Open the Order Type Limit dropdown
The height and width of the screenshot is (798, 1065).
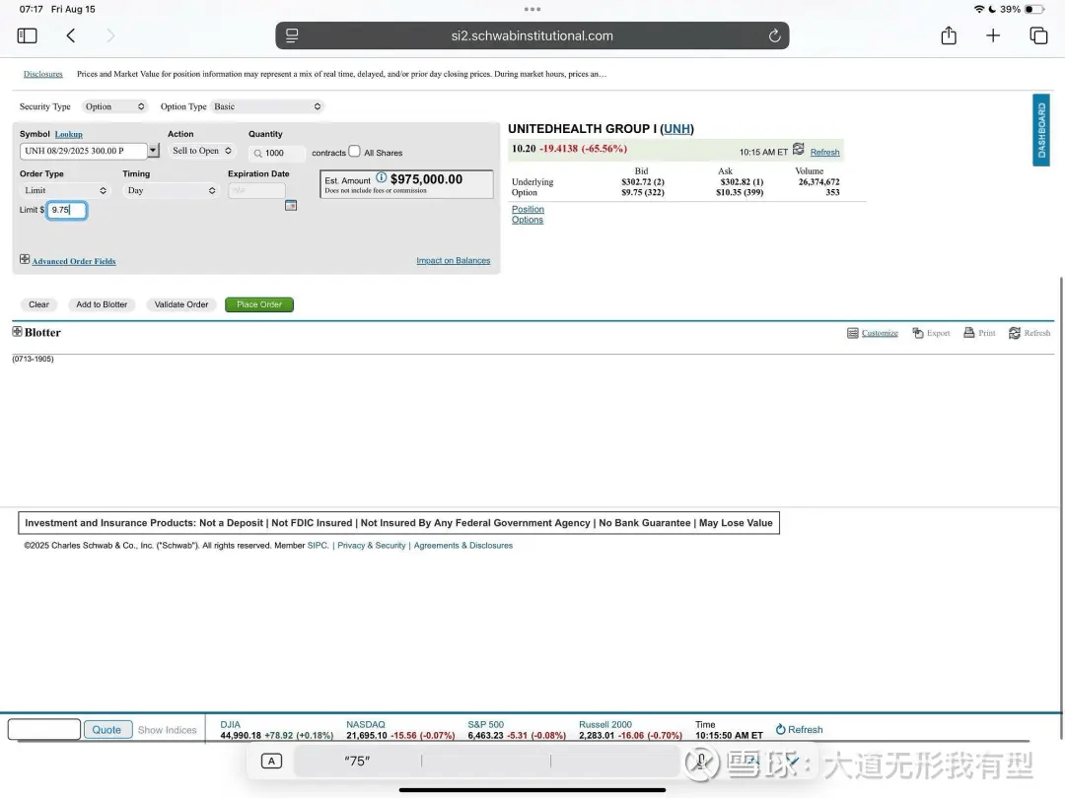(x=64, y=190)
